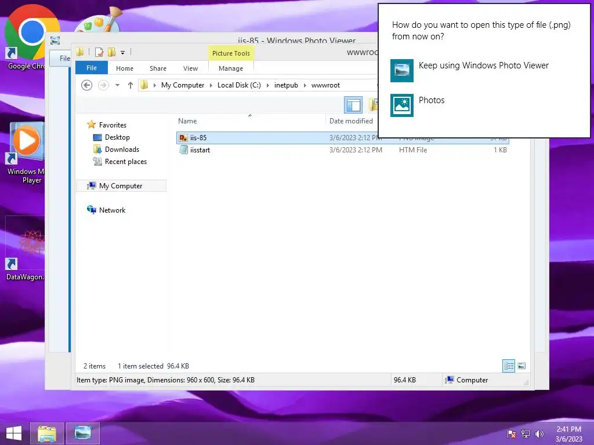Image resolution: width=594 pixels, height=445 pixels.
Task: Click My Computer in the address breadcrumb
Action: pos(183,85)
